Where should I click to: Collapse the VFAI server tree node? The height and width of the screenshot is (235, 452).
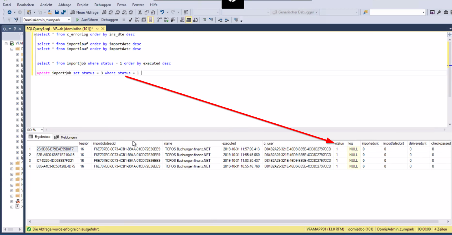[6, 44]
